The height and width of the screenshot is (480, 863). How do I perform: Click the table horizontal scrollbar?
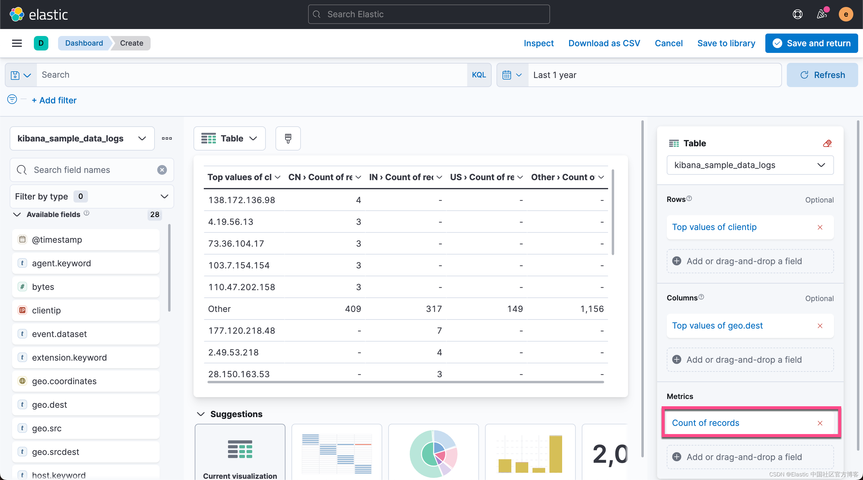point(405,382)
